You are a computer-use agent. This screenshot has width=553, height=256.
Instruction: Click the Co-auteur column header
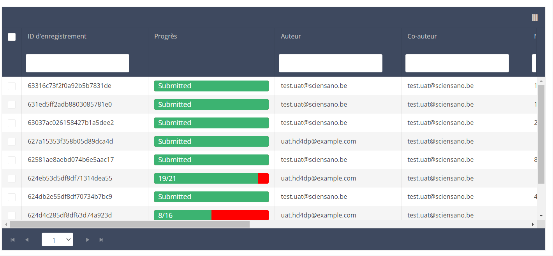click(x=422, y=36)
